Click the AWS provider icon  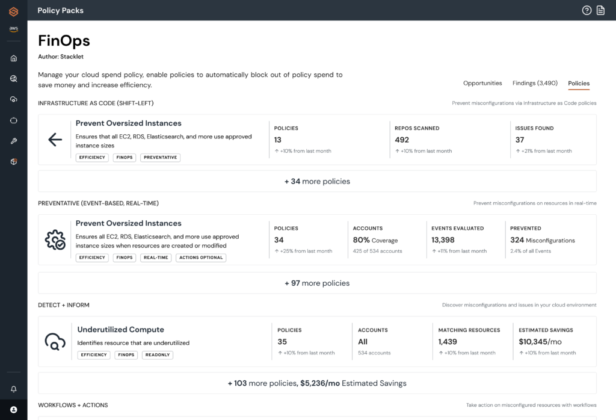coord(13,29)
